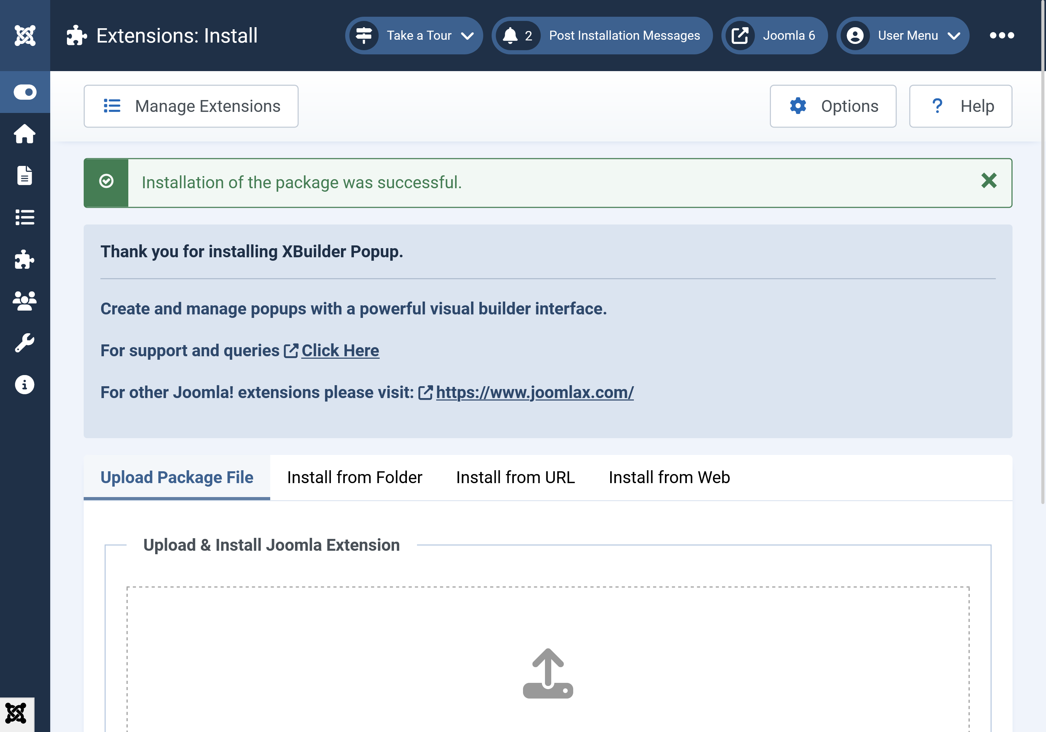Open Post Installation Messages notifications
The height and width of the screenshot is (732, 1046).
602,36
